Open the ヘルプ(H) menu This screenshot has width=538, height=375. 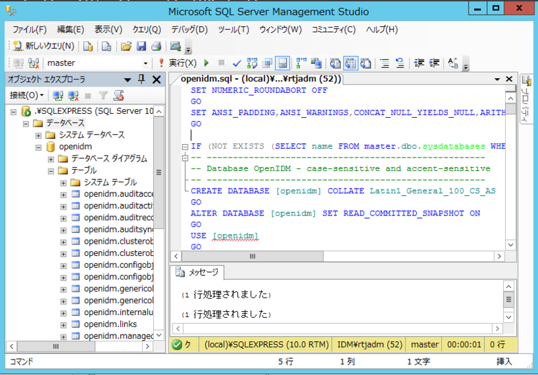[x=381, y=30]
